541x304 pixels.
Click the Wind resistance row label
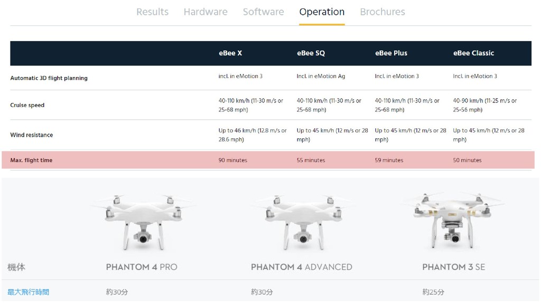coord(32,135)
